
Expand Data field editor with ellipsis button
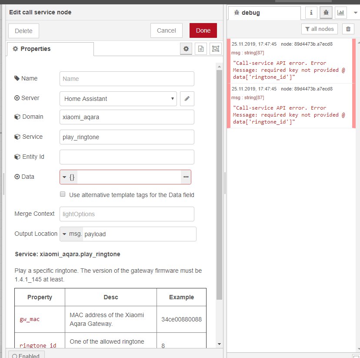coord(186,177)
